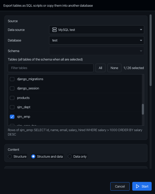Click the play icon on Start button
Image resolution: width=155 pixels, height=194 pixels.
pyautogui.click(x=137, y=186)
